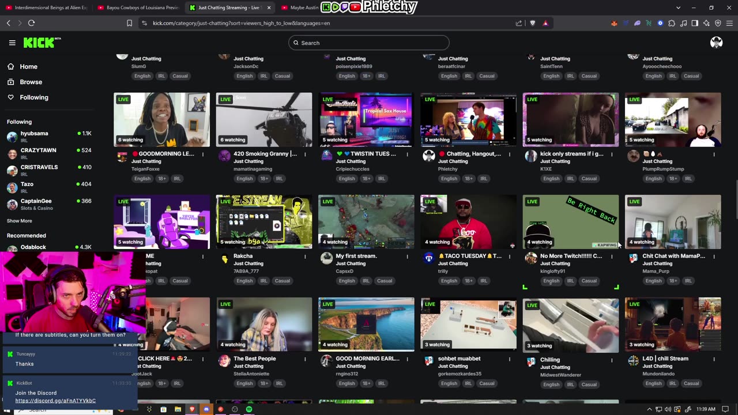Viewport: 738px width, 415px height.
Task: Click the 18+ tag under TACO TUESDAY
Action: [x=469, y=281]
